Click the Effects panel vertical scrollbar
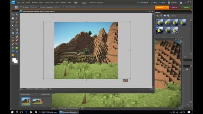This screenshot has height=114, width=203. coord(191,37)
